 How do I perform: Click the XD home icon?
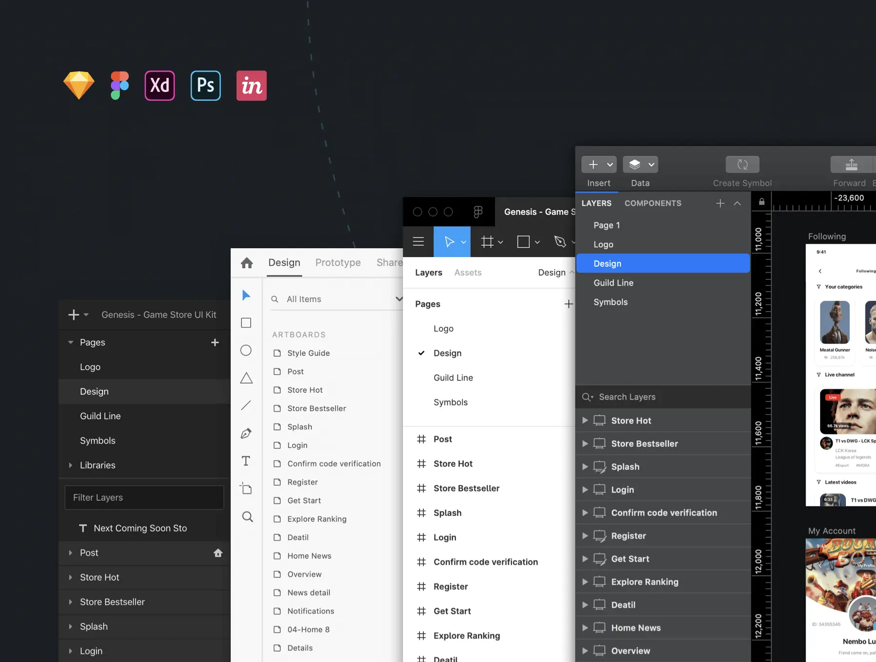[247, 263]
